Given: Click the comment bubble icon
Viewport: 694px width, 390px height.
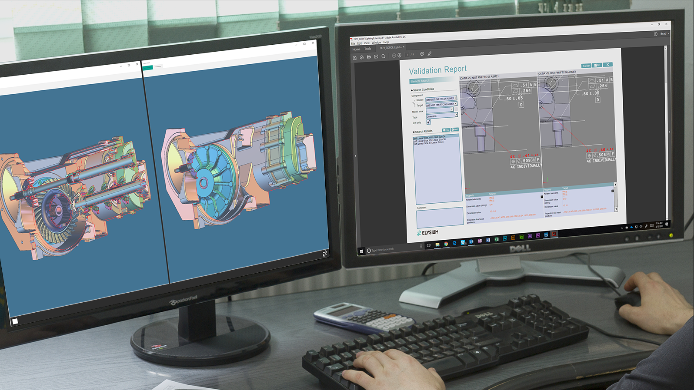Looking at the screenshot, I should (x=422, y=54).
